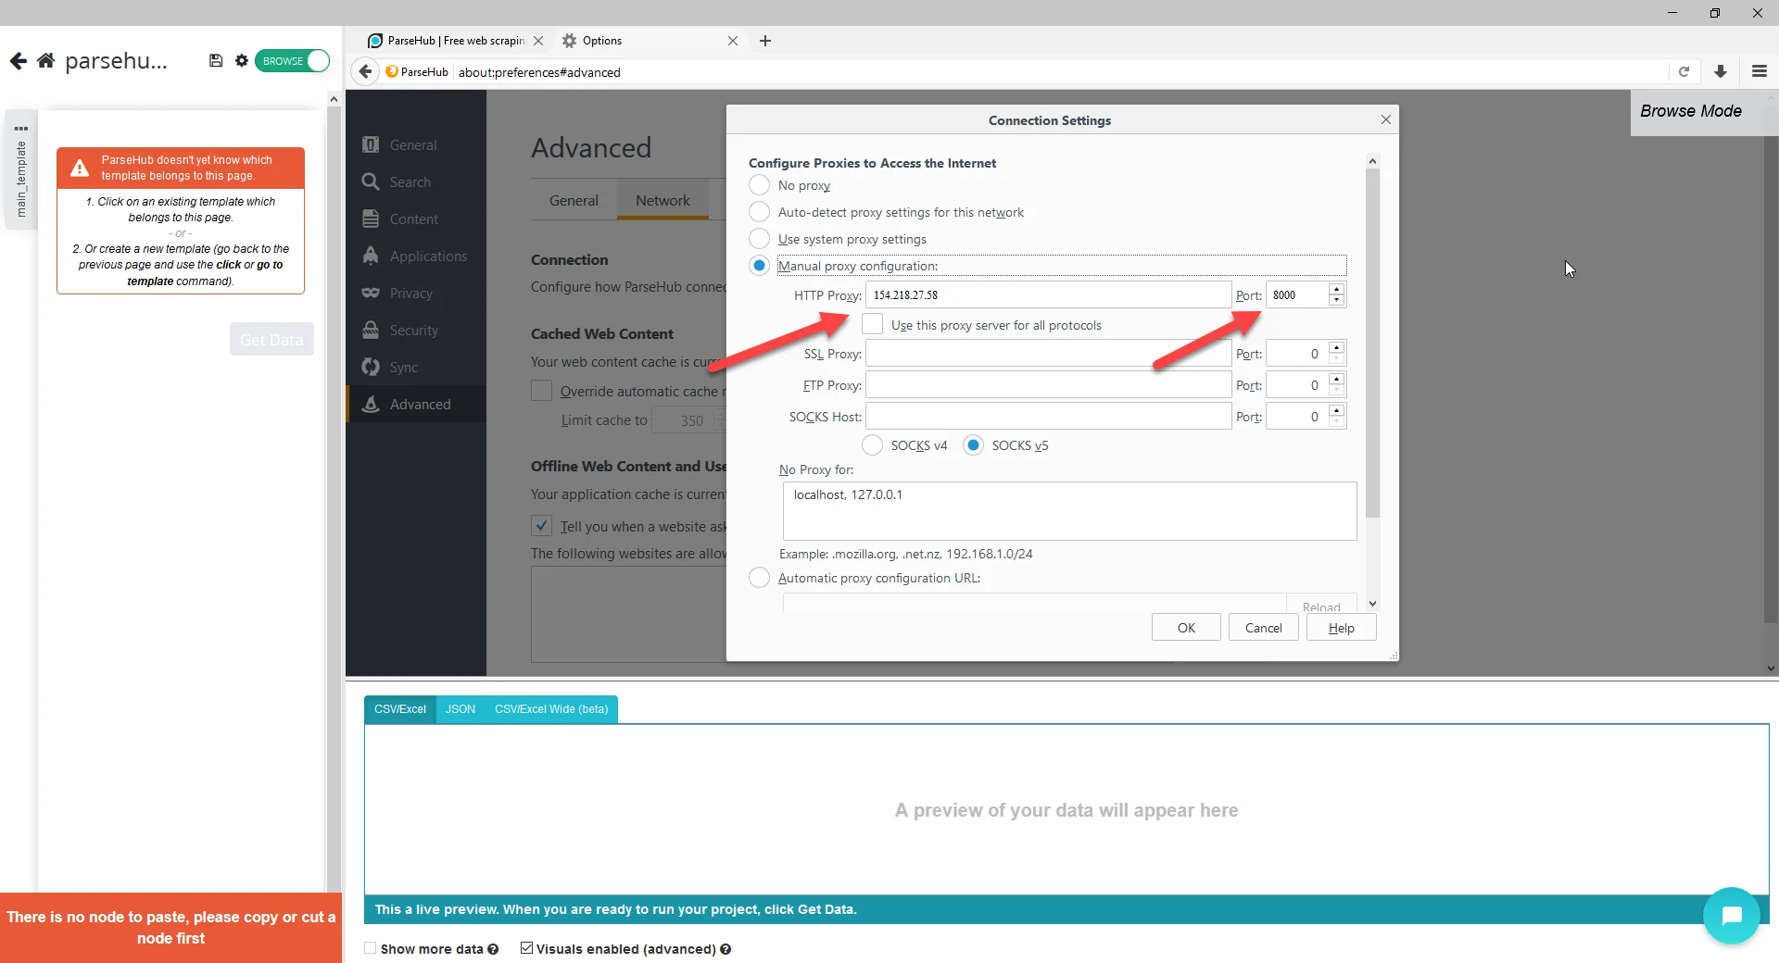Reload the page with the refresh icon
This screenshot has width=1779, height=963.
1684,71
